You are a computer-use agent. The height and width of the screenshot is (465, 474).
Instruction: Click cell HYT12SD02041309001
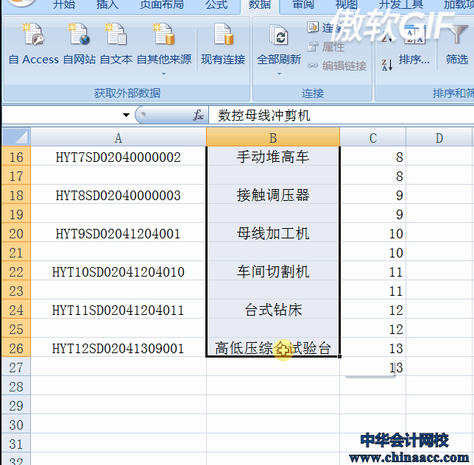[x=118, y=348]
